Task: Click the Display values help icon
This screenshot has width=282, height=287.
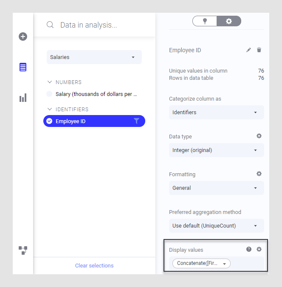Action: coord(249,250)
